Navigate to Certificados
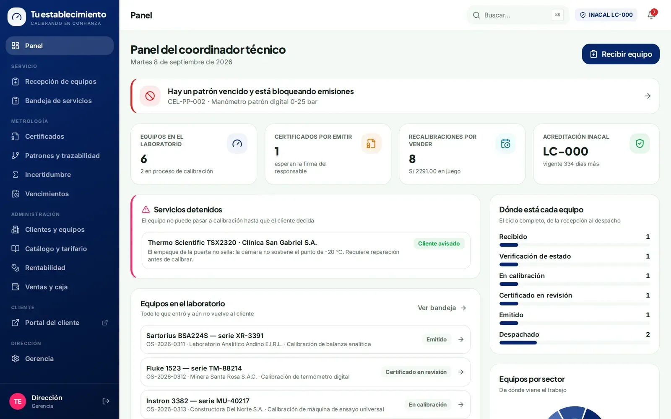The height and width of the screenshot is (419, 671). pos(60,137)
